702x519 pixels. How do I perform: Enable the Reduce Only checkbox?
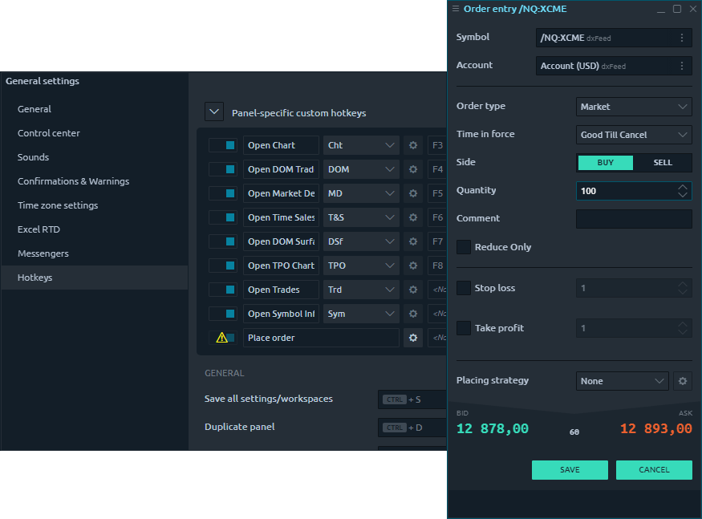click(x=464, y=247)
